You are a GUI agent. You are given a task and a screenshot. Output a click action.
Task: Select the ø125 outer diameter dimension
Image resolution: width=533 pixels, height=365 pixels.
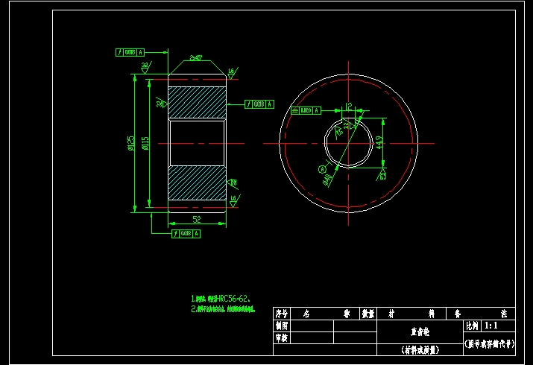(131, 143)
